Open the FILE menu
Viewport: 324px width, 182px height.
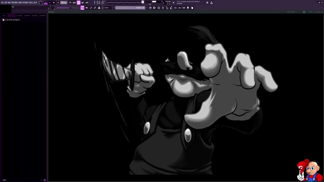click(2, 3)
